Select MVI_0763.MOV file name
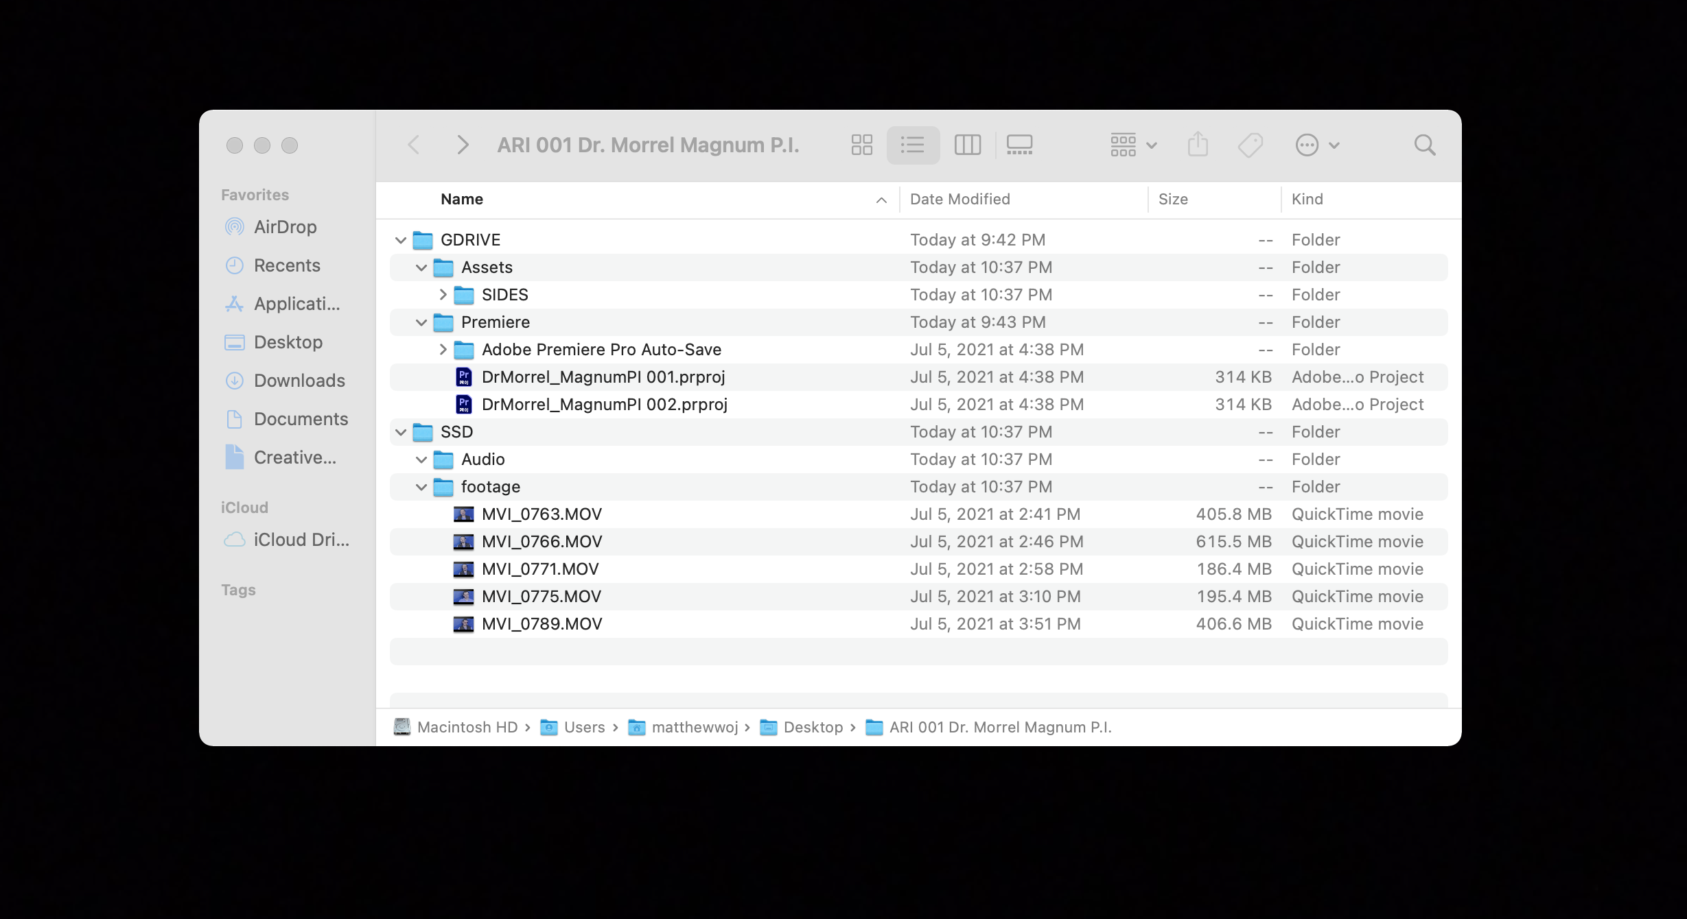The image size is (1687, 919). click(542, 514)
